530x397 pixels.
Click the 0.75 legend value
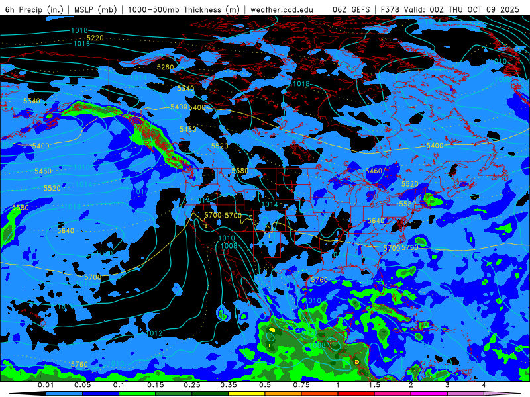pyautogui.click(x=301, y=385)
